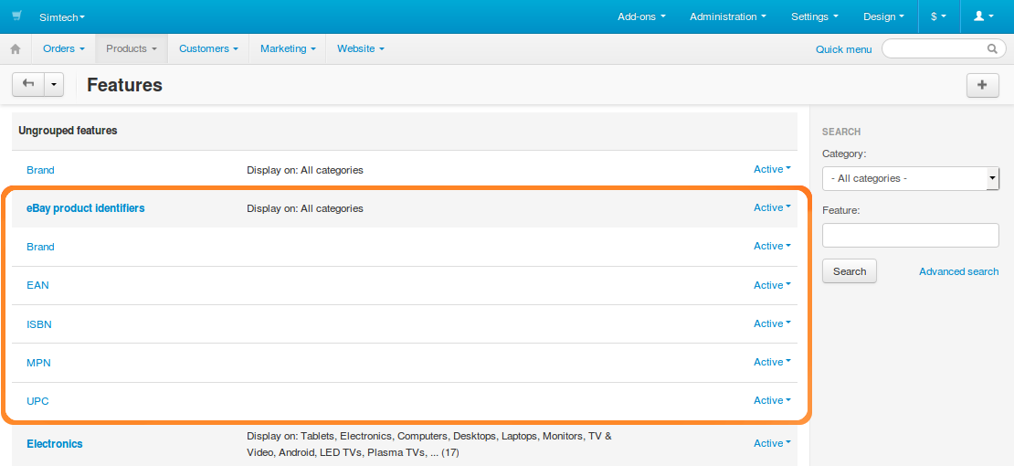Change Active status of eBay product identifiers
Viewport: 1014px width, 466px height.
(772, 207)
